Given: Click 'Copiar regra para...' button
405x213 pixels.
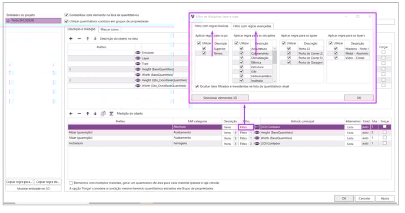Looking at the screenshot, I should tap(19, 182).
